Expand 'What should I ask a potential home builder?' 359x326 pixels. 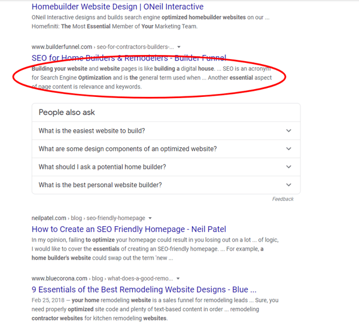coord(166,167)
